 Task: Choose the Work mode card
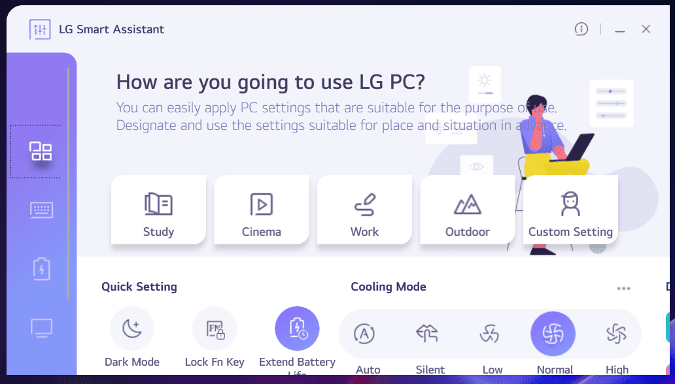tap(364, 210)
